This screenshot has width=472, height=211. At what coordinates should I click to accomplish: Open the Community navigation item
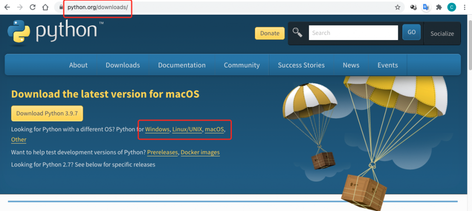[242, 65]
